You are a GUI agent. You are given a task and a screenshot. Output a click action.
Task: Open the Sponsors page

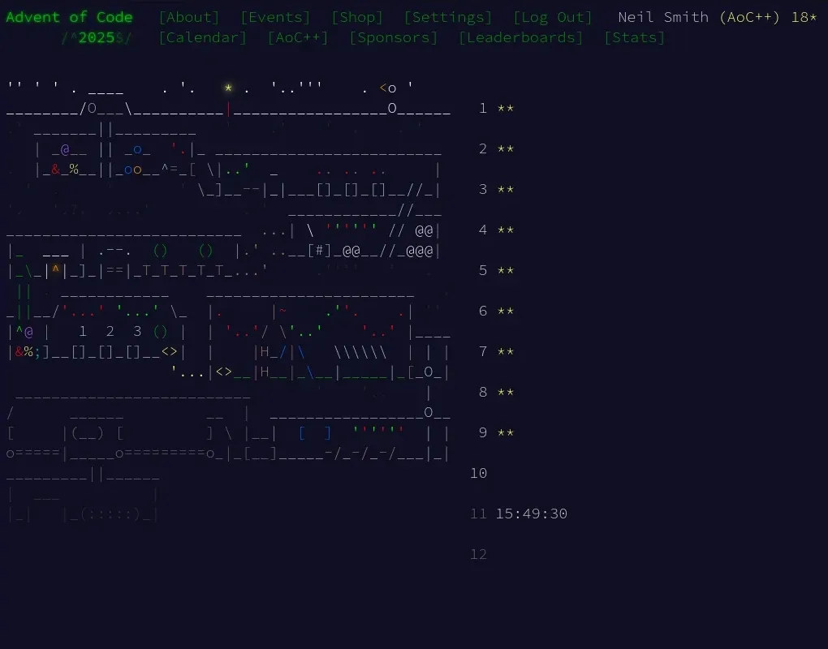[x=393, y=37]
